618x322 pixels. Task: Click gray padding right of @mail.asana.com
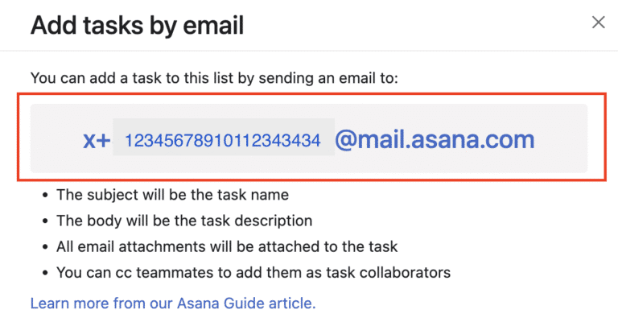click(x=563, y=140)
